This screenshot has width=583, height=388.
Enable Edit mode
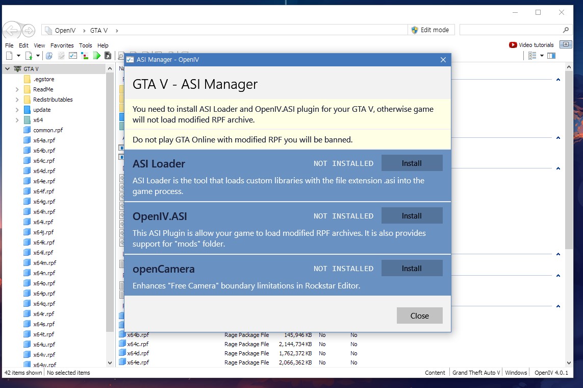pyautogui.click(x=431, y=30)
